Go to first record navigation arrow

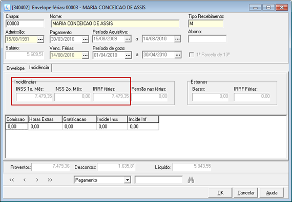[12, 180]
